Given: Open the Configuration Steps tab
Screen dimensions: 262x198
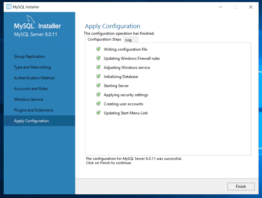Looking at the screenshot, I should (x=104, y=40).
